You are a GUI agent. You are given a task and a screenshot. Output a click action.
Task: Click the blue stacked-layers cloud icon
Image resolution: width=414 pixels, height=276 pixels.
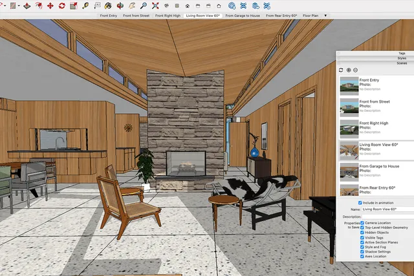256,6
